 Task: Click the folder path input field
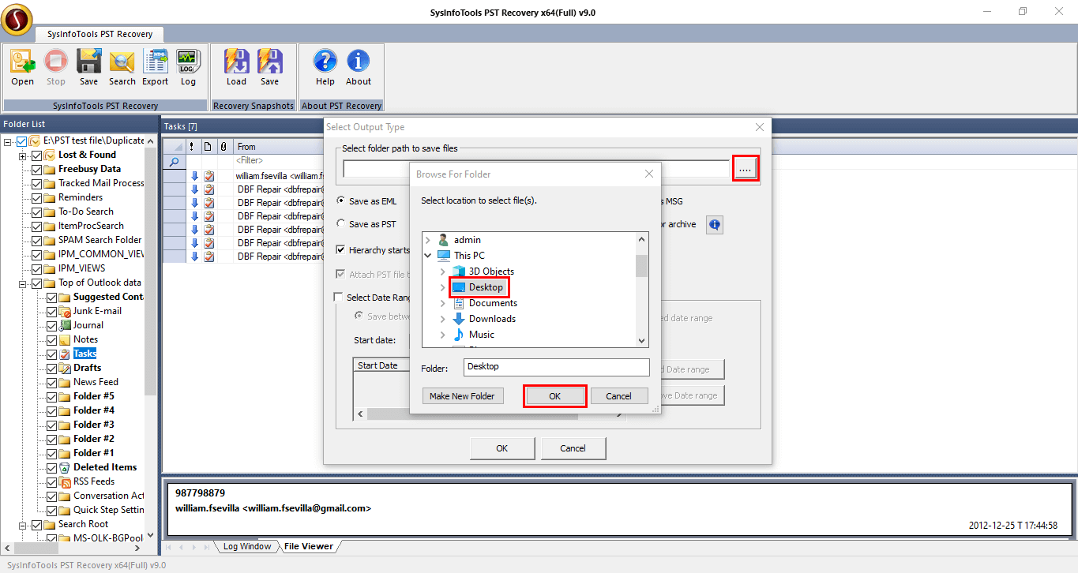tap(536, 168)
